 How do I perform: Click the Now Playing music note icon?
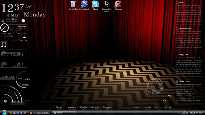coord(4,45)
